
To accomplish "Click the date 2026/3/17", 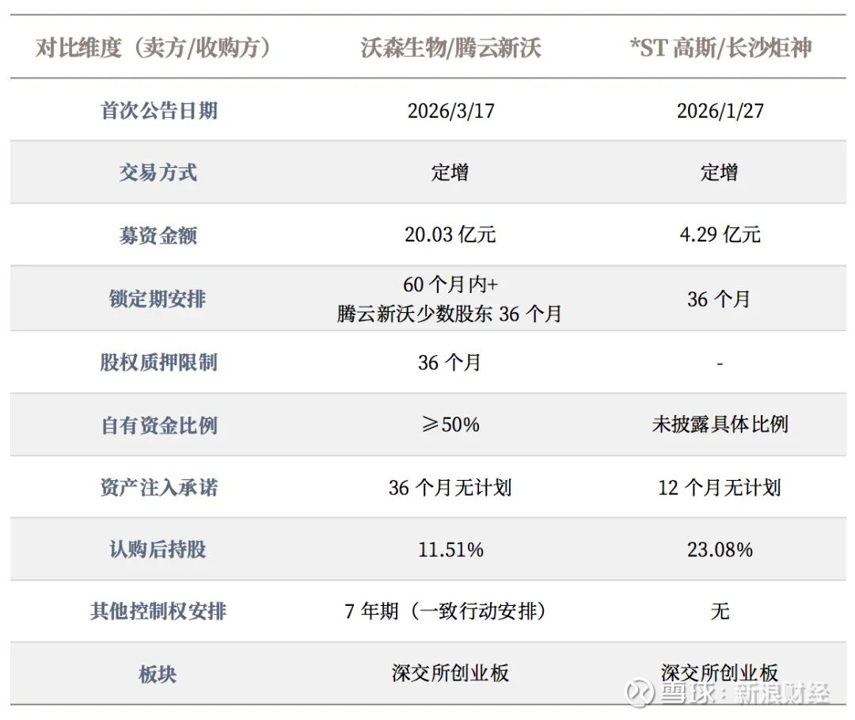I will 450,111.
